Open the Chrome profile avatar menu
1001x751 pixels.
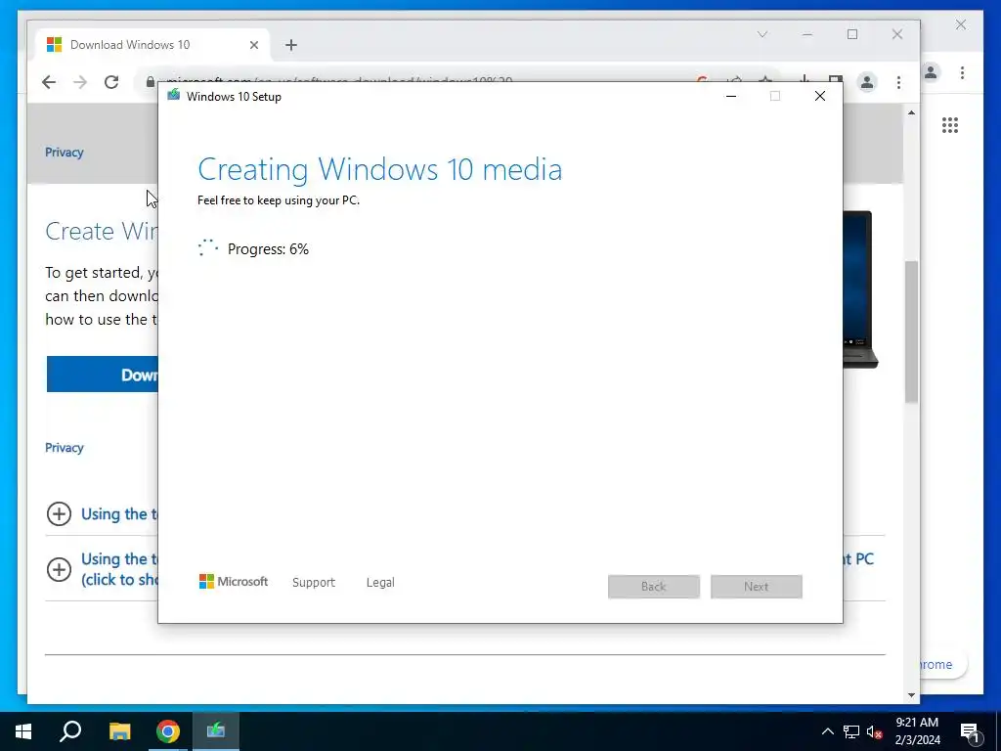tap(867, 82)
